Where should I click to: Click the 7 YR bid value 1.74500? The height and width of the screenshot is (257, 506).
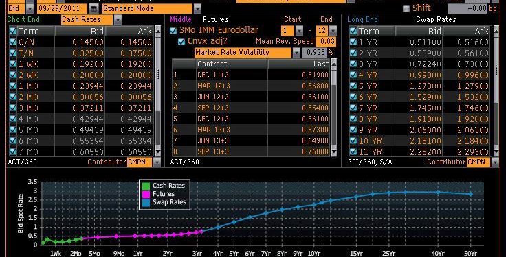426,108
